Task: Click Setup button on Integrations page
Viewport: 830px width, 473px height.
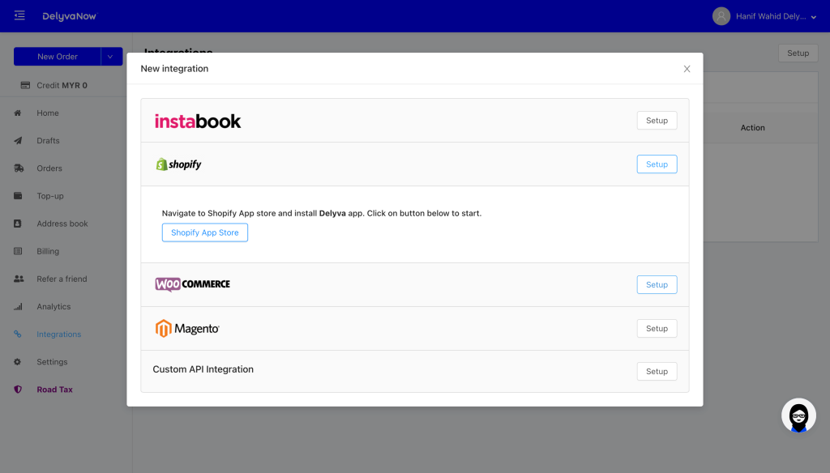Action: point(798,53)
